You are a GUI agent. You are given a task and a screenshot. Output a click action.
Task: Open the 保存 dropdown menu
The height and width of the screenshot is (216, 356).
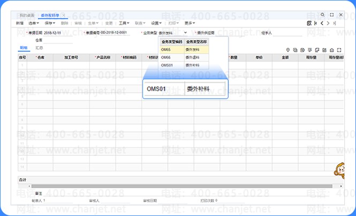coord(50,23)
